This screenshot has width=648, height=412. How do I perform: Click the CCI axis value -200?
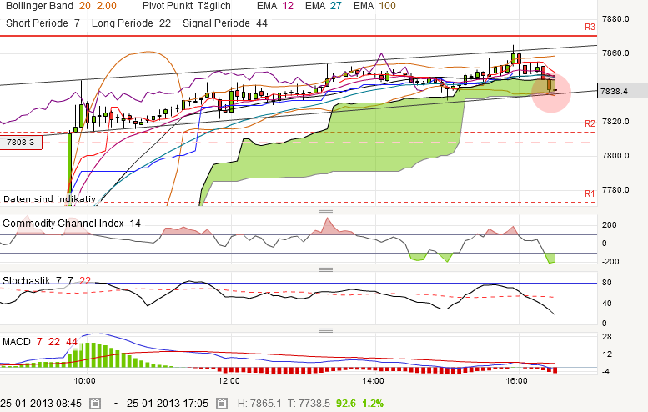click(610, 262)
